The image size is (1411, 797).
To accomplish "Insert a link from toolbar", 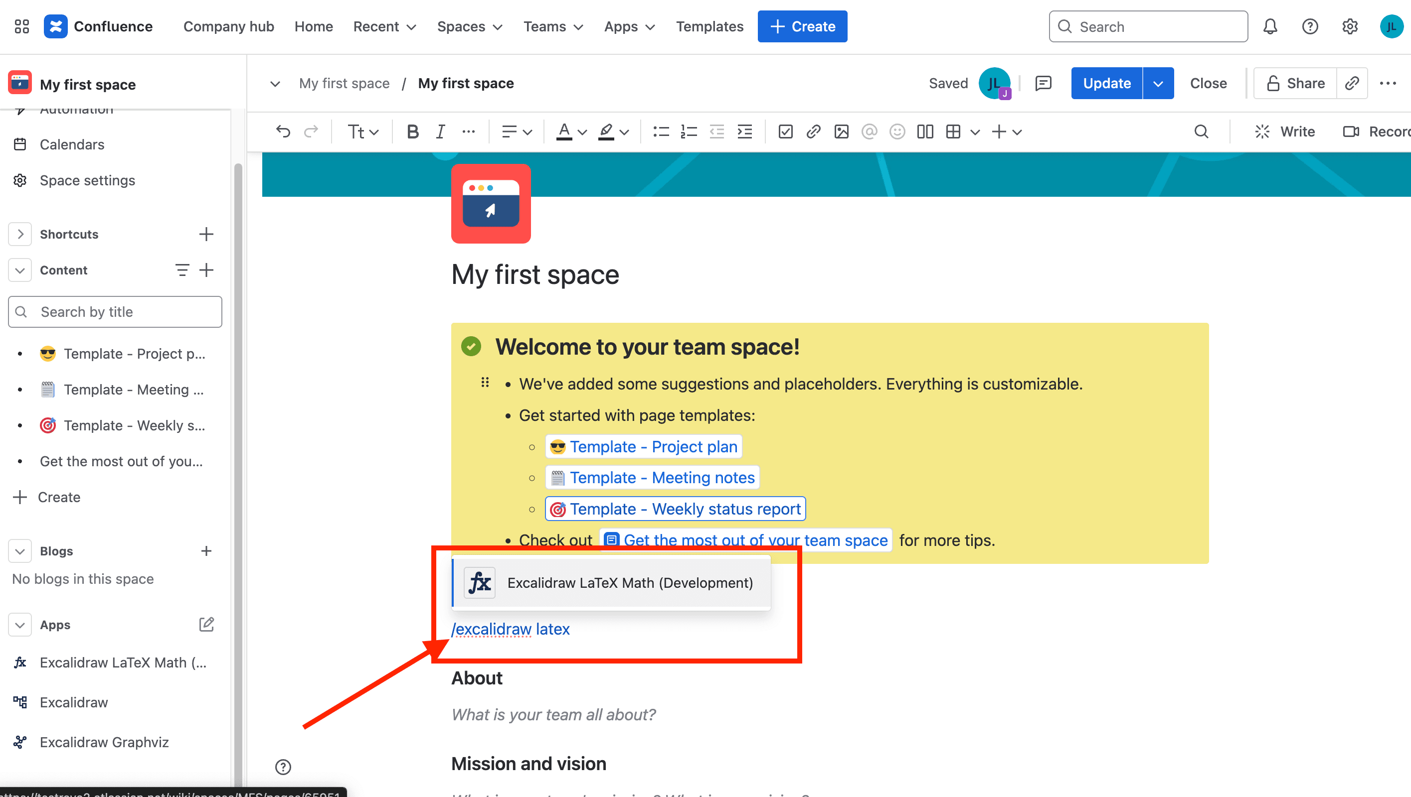I will tap(813, 132).
